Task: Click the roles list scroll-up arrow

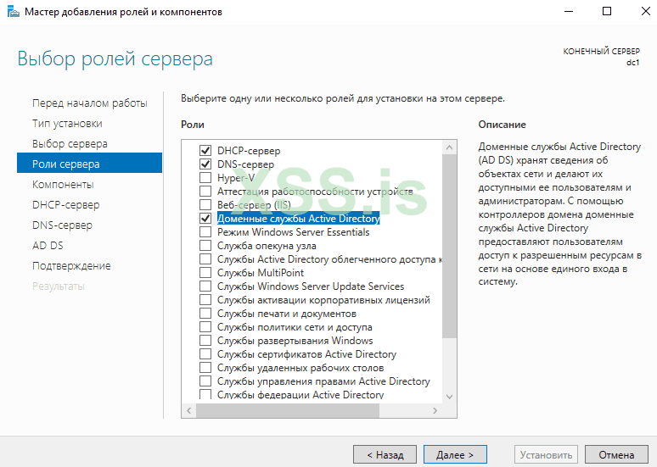Action: click(450, 147)
